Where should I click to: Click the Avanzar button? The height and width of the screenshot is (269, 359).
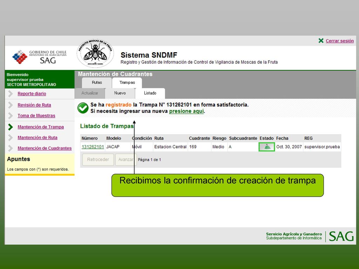click(126, 160)
